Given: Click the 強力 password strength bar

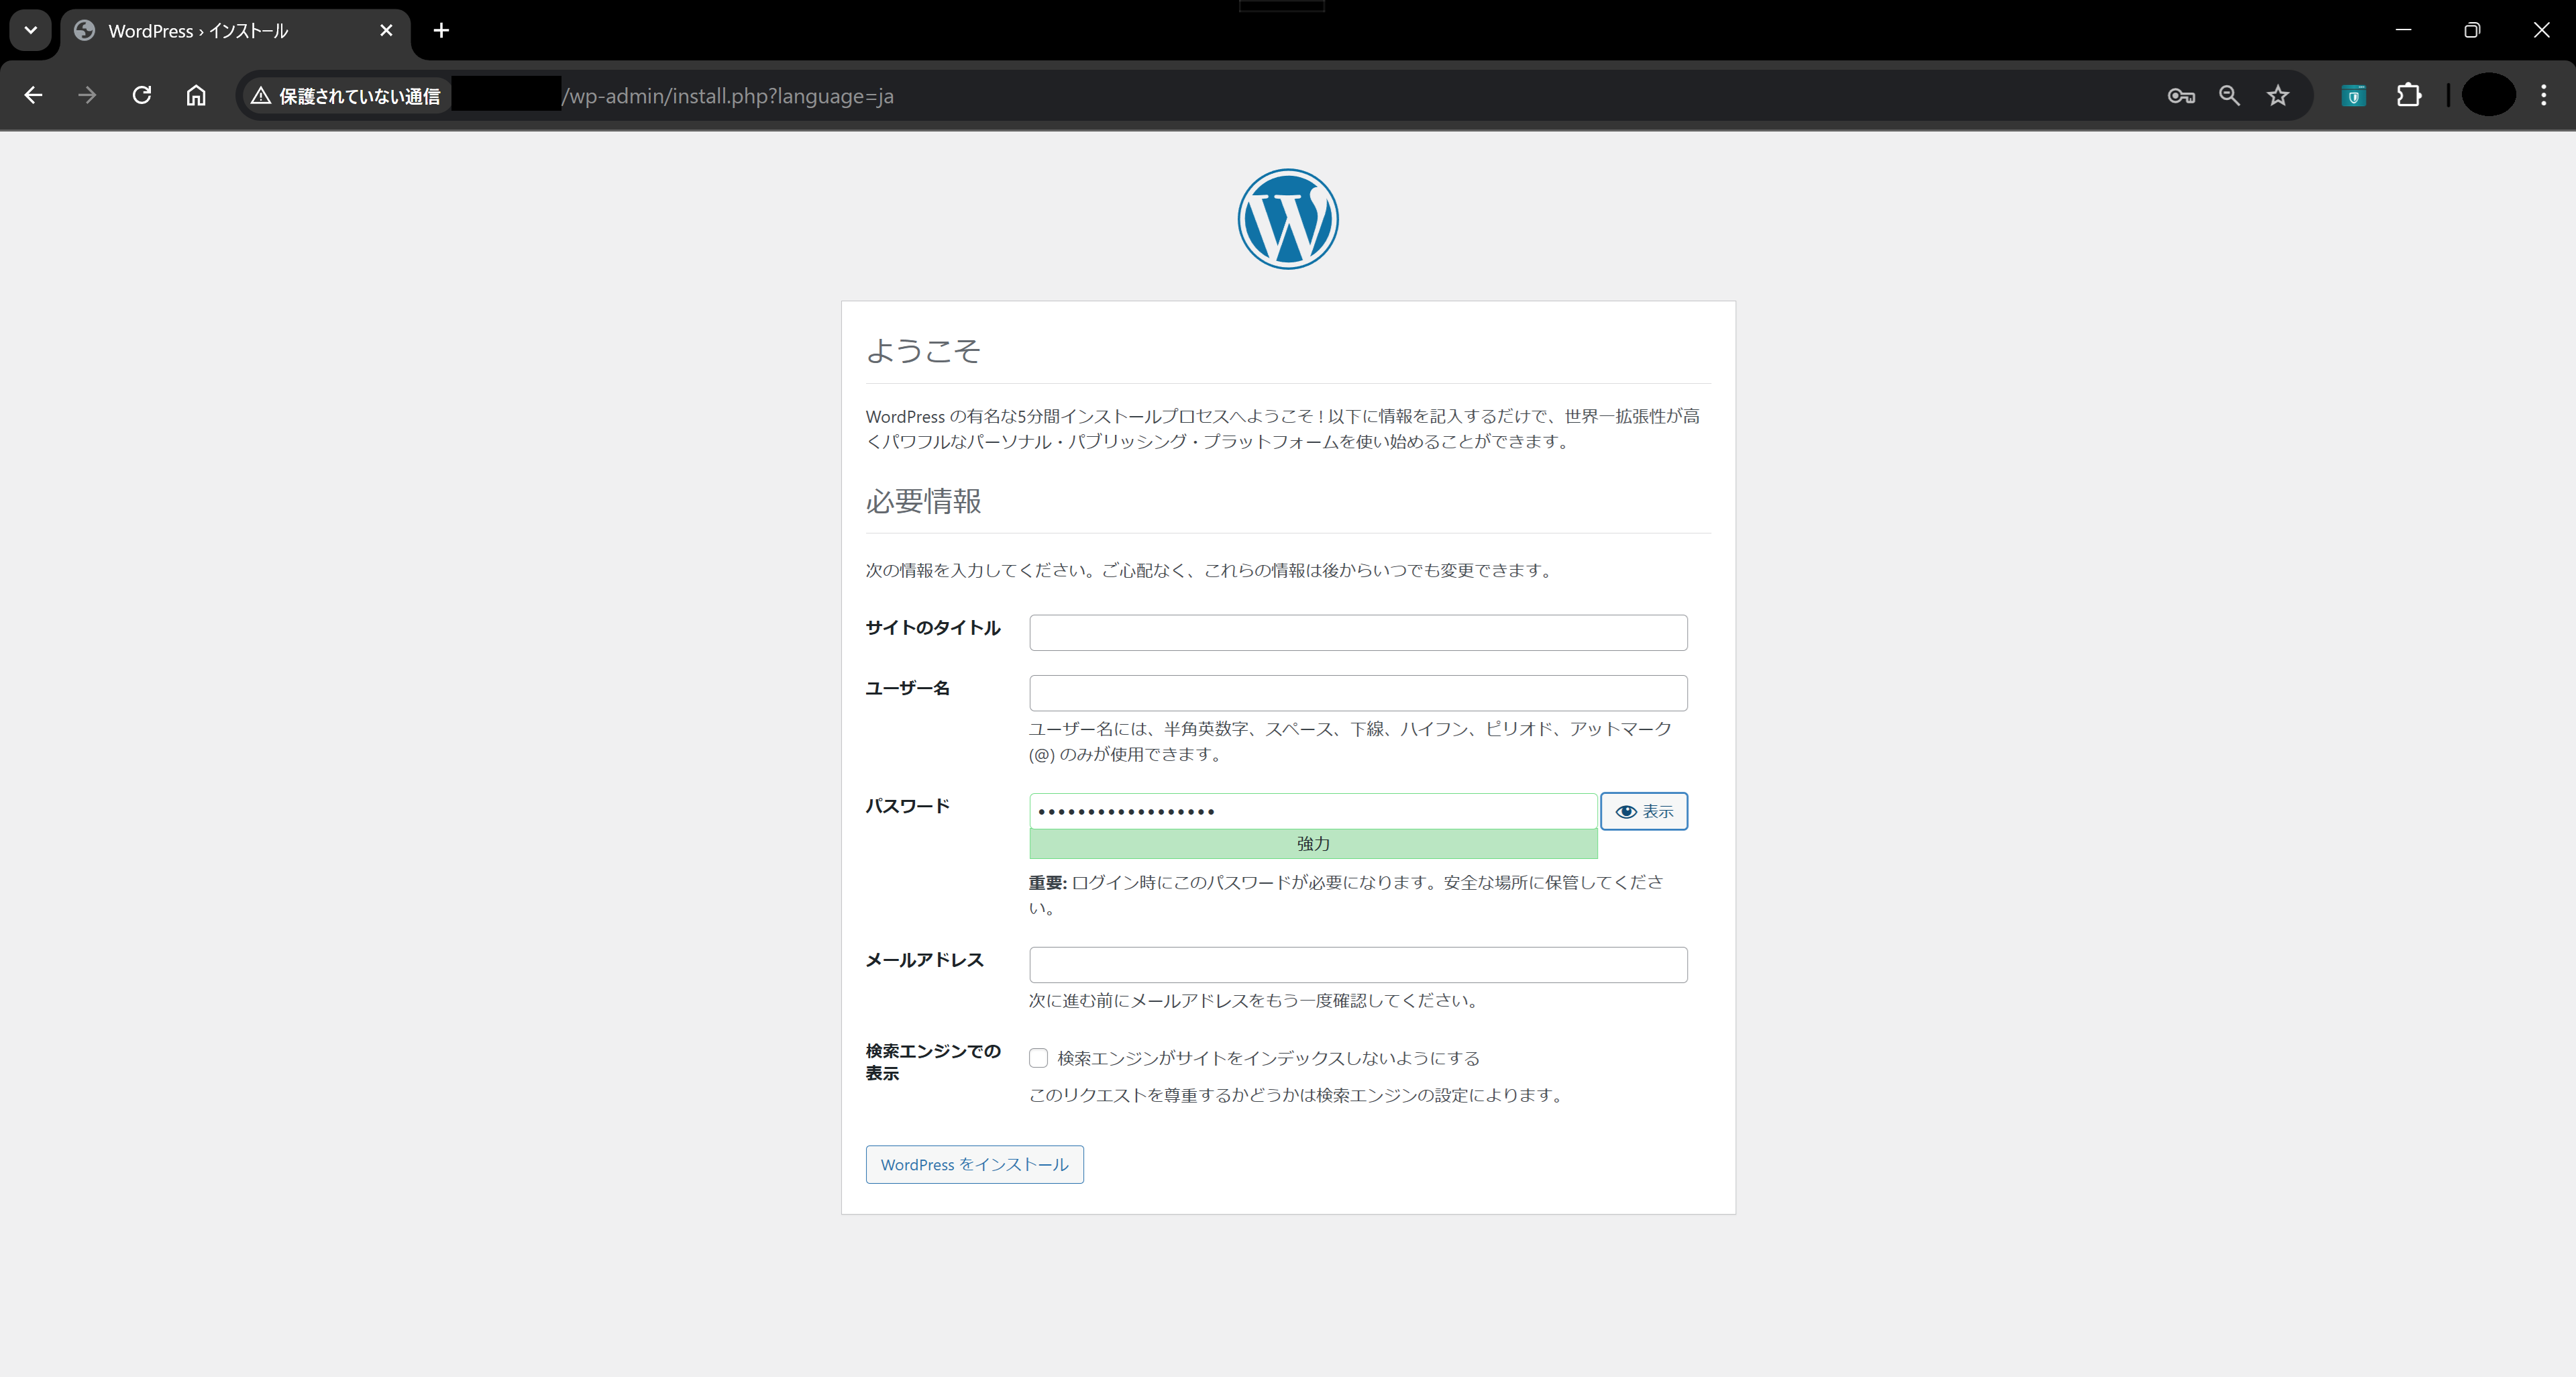Looking at the screenshot, I should pos(1312,843).
